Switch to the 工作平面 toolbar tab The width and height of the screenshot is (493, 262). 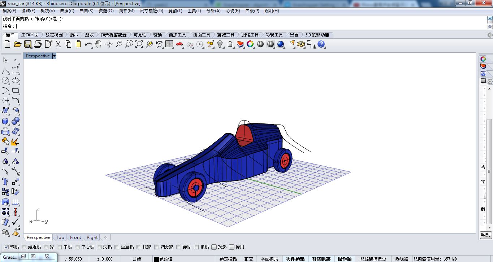pos(30,35)
